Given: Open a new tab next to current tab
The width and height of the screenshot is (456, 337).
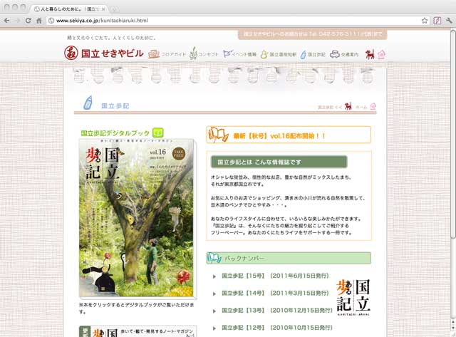Looking at the screenshot, I should [x=114, y=9].
